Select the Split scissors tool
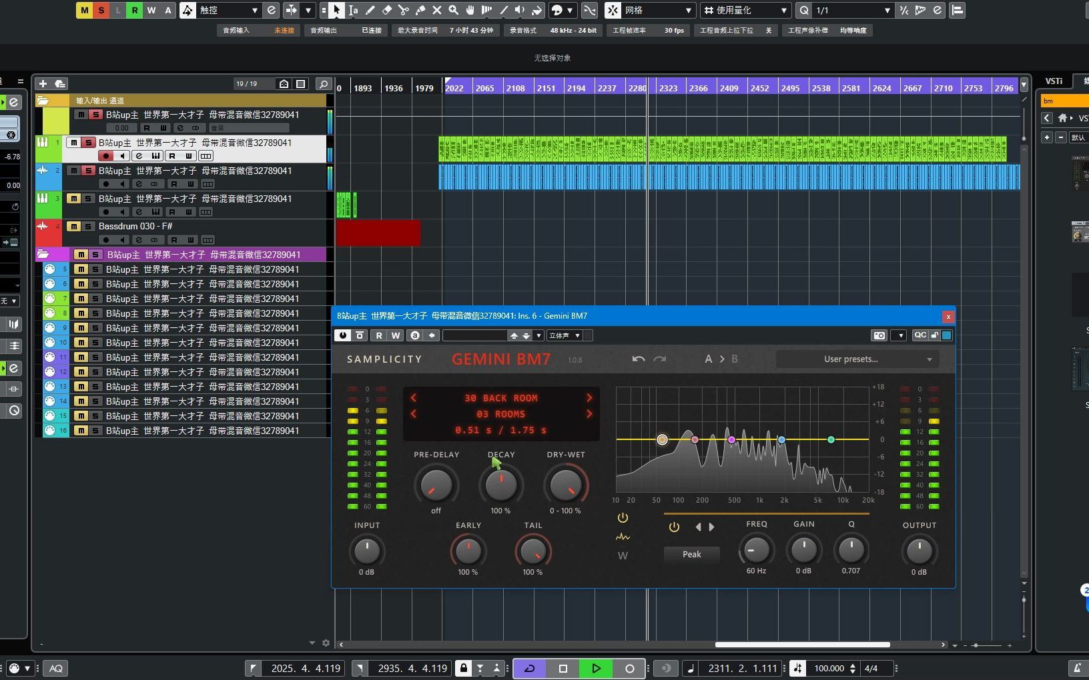 point(404,10)
